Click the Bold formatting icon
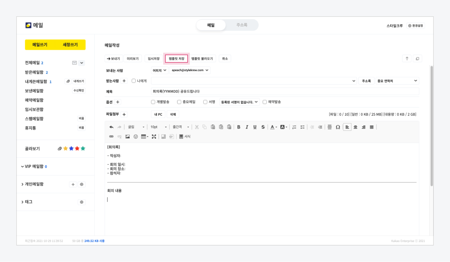Viewport: 450px width, 262px height. click(x=239, y=127)
